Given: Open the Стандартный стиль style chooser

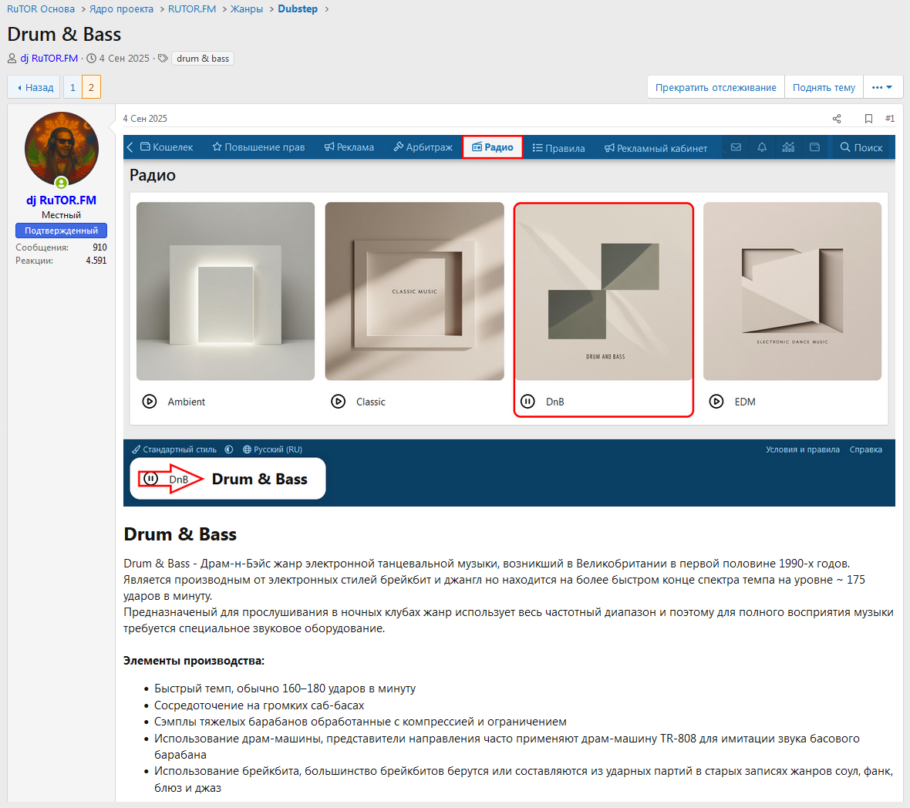Looking at the screenshot, I should (174, 449).
